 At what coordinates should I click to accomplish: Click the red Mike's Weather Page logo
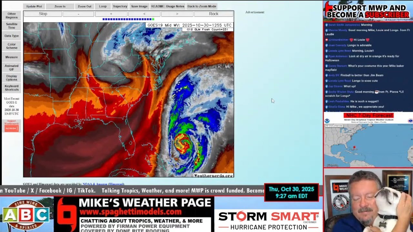(x=66, y=214)
